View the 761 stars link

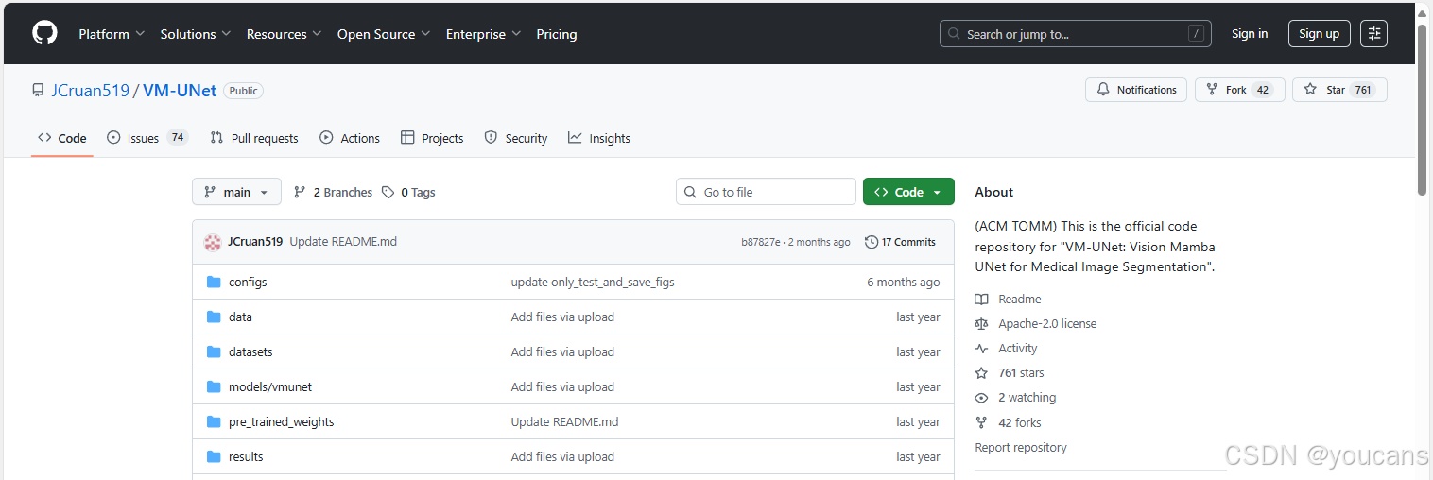[1021, 372]
